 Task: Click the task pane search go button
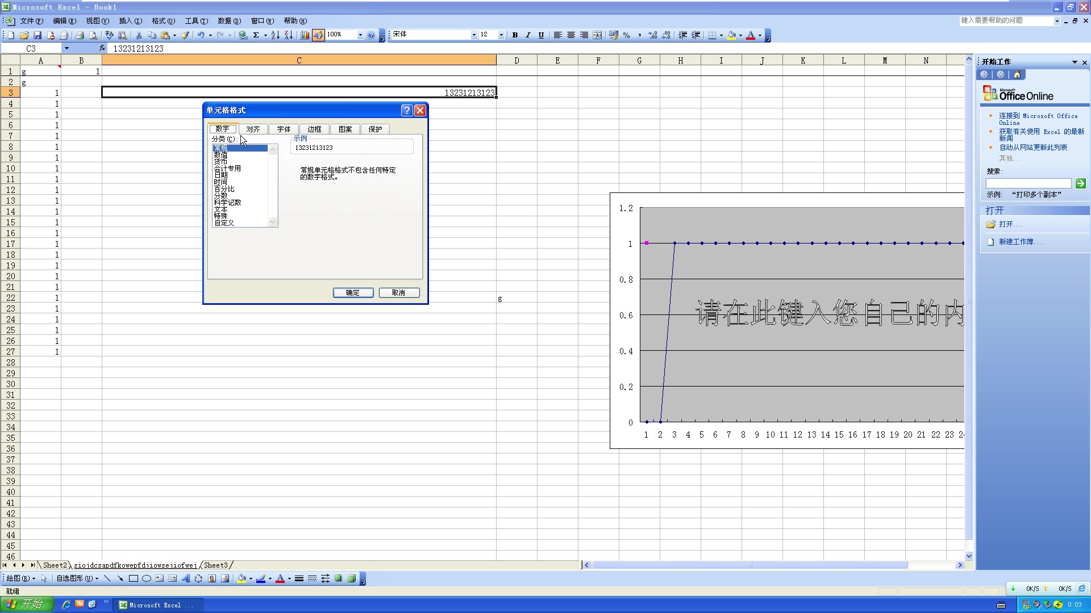[x=1081, y=183]
